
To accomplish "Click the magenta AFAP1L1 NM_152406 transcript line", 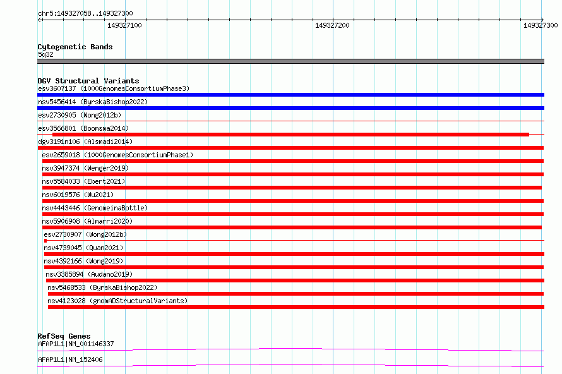I will point(290,365).
